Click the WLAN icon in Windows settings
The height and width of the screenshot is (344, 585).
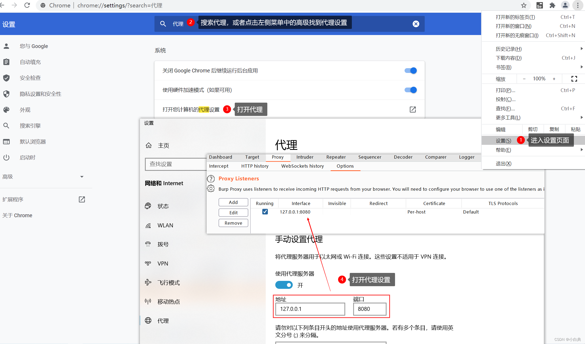coord(148,225)
